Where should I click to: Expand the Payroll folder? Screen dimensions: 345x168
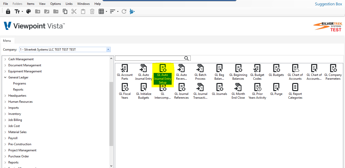[x=5, y=138]
